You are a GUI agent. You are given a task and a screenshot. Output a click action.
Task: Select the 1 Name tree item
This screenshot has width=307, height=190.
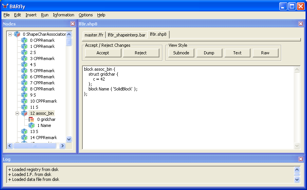(44, 125)
